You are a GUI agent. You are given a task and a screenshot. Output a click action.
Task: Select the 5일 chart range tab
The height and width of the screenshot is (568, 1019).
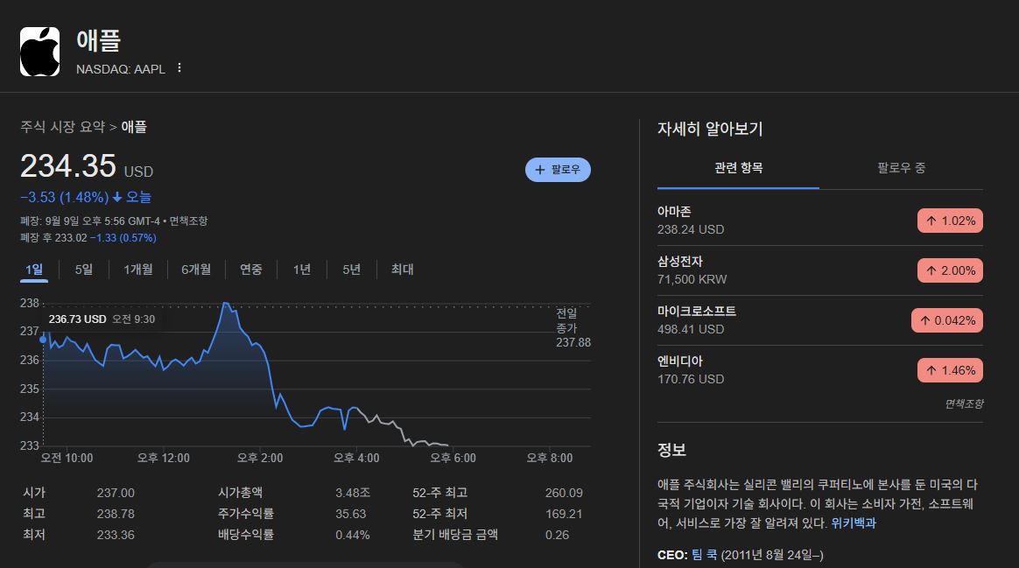[84, 269]
